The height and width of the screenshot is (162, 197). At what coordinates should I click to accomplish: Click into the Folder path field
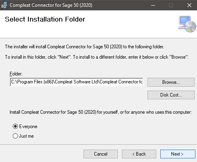pos(77,82)
